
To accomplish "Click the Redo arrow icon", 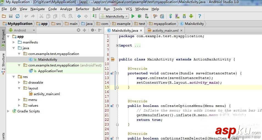I will coord(33,16).
